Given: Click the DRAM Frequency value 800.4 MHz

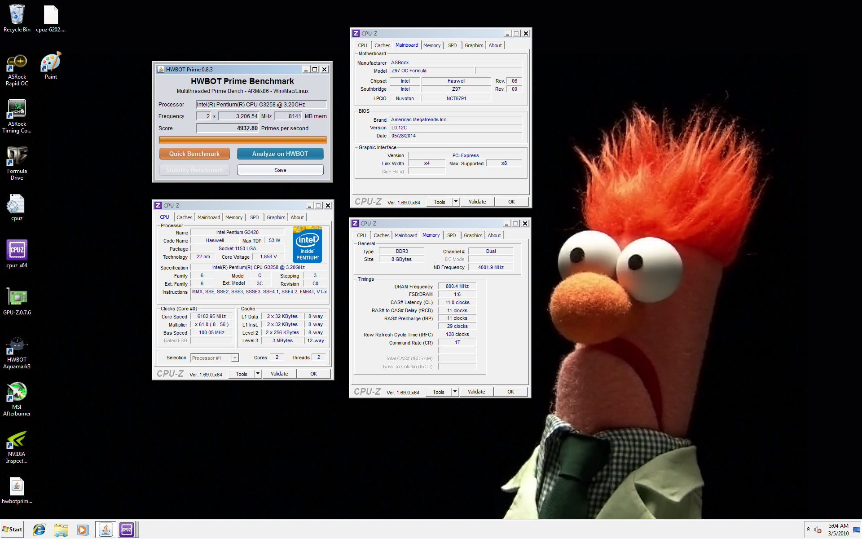Looking at the screenshot, I should (x=457, y=286).
